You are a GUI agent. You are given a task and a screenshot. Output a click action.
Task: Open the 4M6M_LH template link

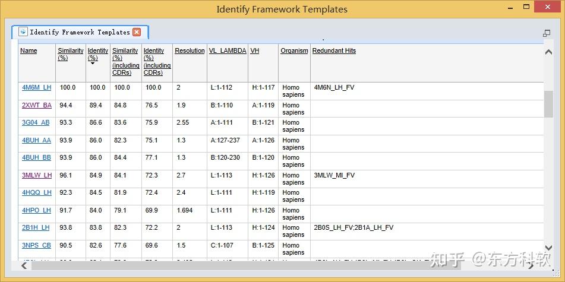click(x=36, y=87)
